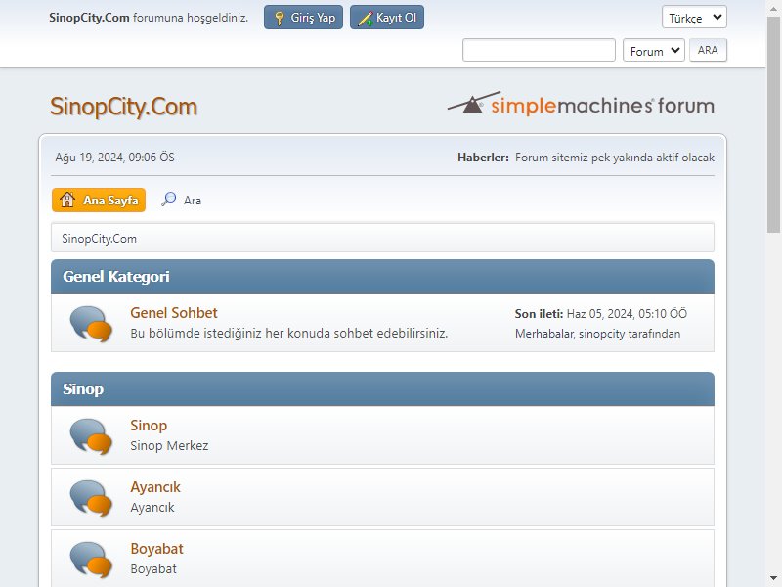The height and width of the screenshot is (587, 782).
Task: Click the Genel Sohbet board speech-bubble icon
Action: click(x=91, y=324)
